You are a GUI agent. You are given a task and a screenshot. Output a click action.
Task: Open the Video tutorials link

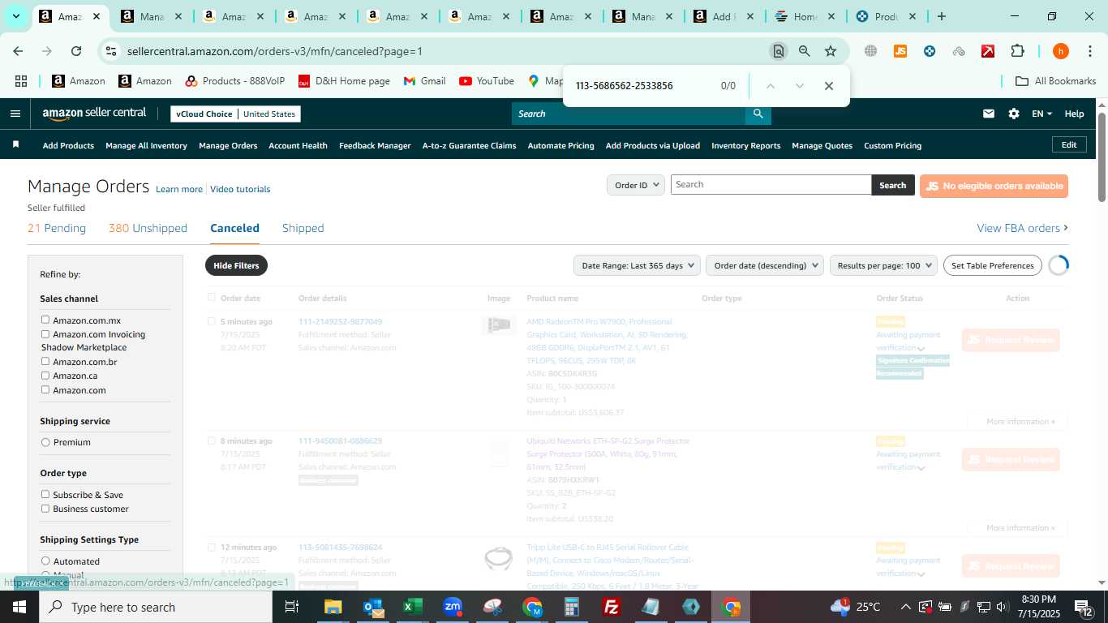(x=240, y=189)
